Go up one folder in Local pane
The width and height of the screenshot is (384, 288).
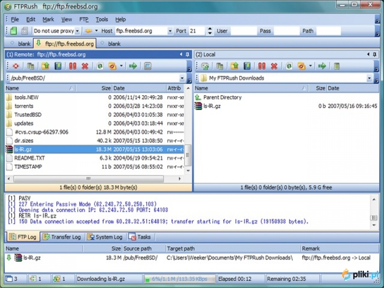(234, 66)
